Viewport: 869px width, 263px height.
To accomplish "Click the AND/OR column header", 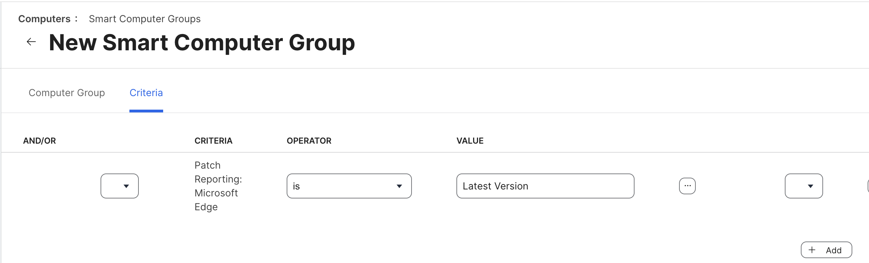I will click(39, 141).
